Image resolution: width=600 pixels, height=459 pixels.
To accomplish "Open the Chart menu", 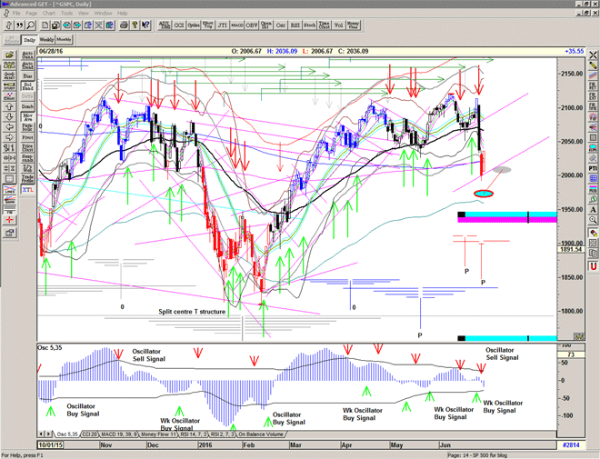I will point(48,14).
